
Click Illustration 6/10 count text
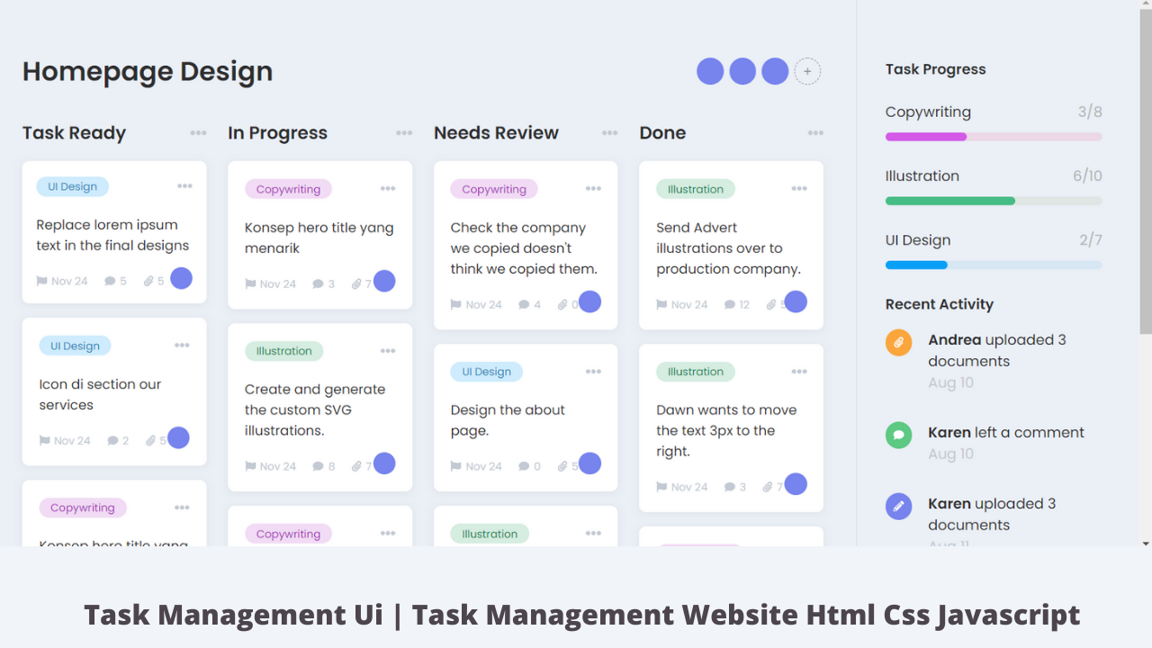pyautogui.click(x=1087, y=175)
